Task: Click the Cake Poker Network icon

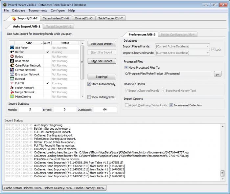Action: tap(12, 65)
